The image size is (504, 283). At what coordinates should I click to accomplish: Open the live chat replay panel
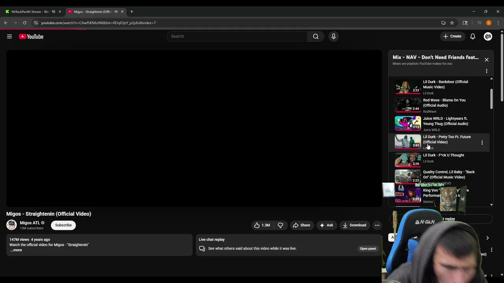(368, 248)
